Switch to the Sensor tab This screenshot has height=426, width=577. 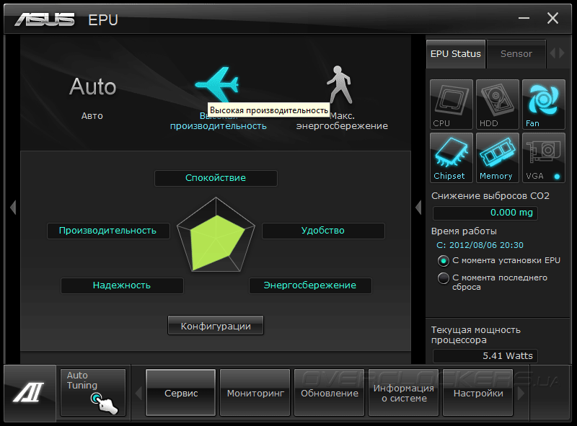[x=516, y=54]
